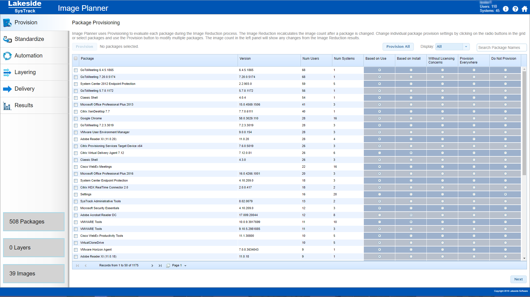The image size is (530, 297).
Task: Click the SysTrack Administrative Tools package name
Action: tap(100, 201)
